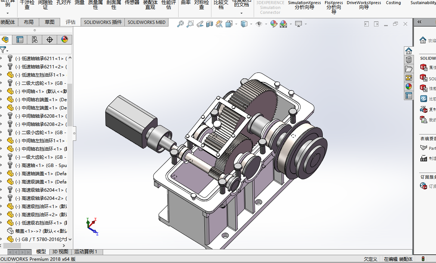Open the File Explorer task pane tab

(408, 69)
